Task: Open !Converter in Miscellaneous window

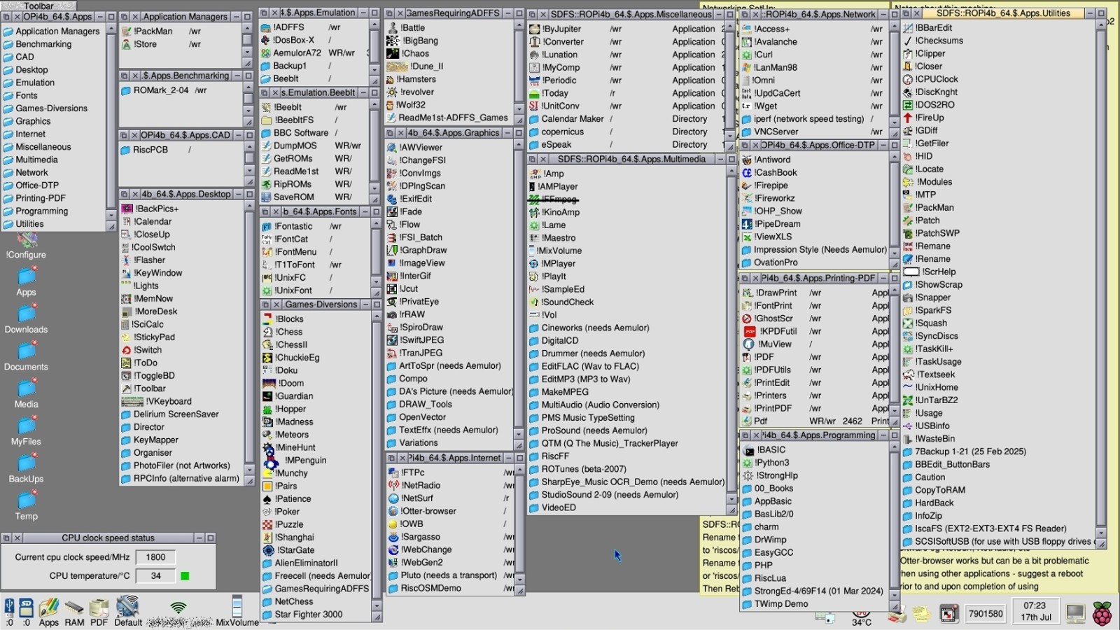Action: point(556,42)
